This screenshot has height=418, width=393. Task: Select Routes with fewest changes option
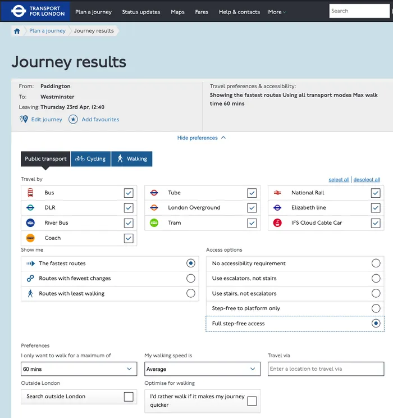[x=191, y=279]
